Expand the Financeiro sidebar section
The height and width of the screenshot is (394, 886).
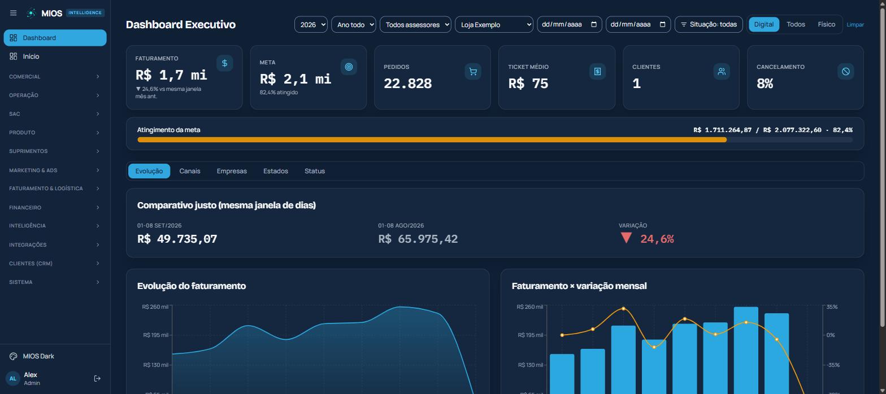click(x=55, y=208)
